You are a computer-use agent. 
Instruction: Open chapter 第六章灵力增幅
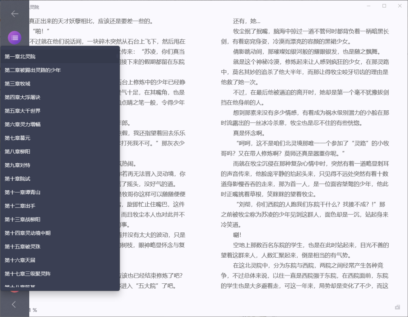pos(60,124)
